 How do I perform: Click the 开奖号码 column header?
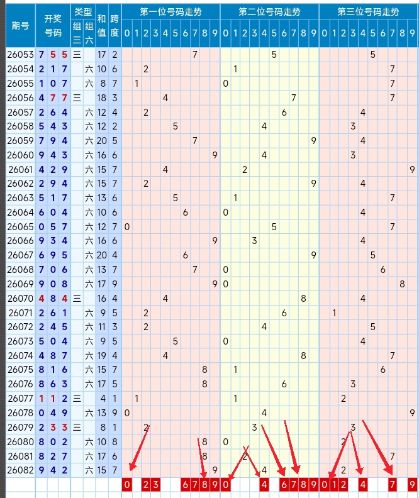coord(53,26)
